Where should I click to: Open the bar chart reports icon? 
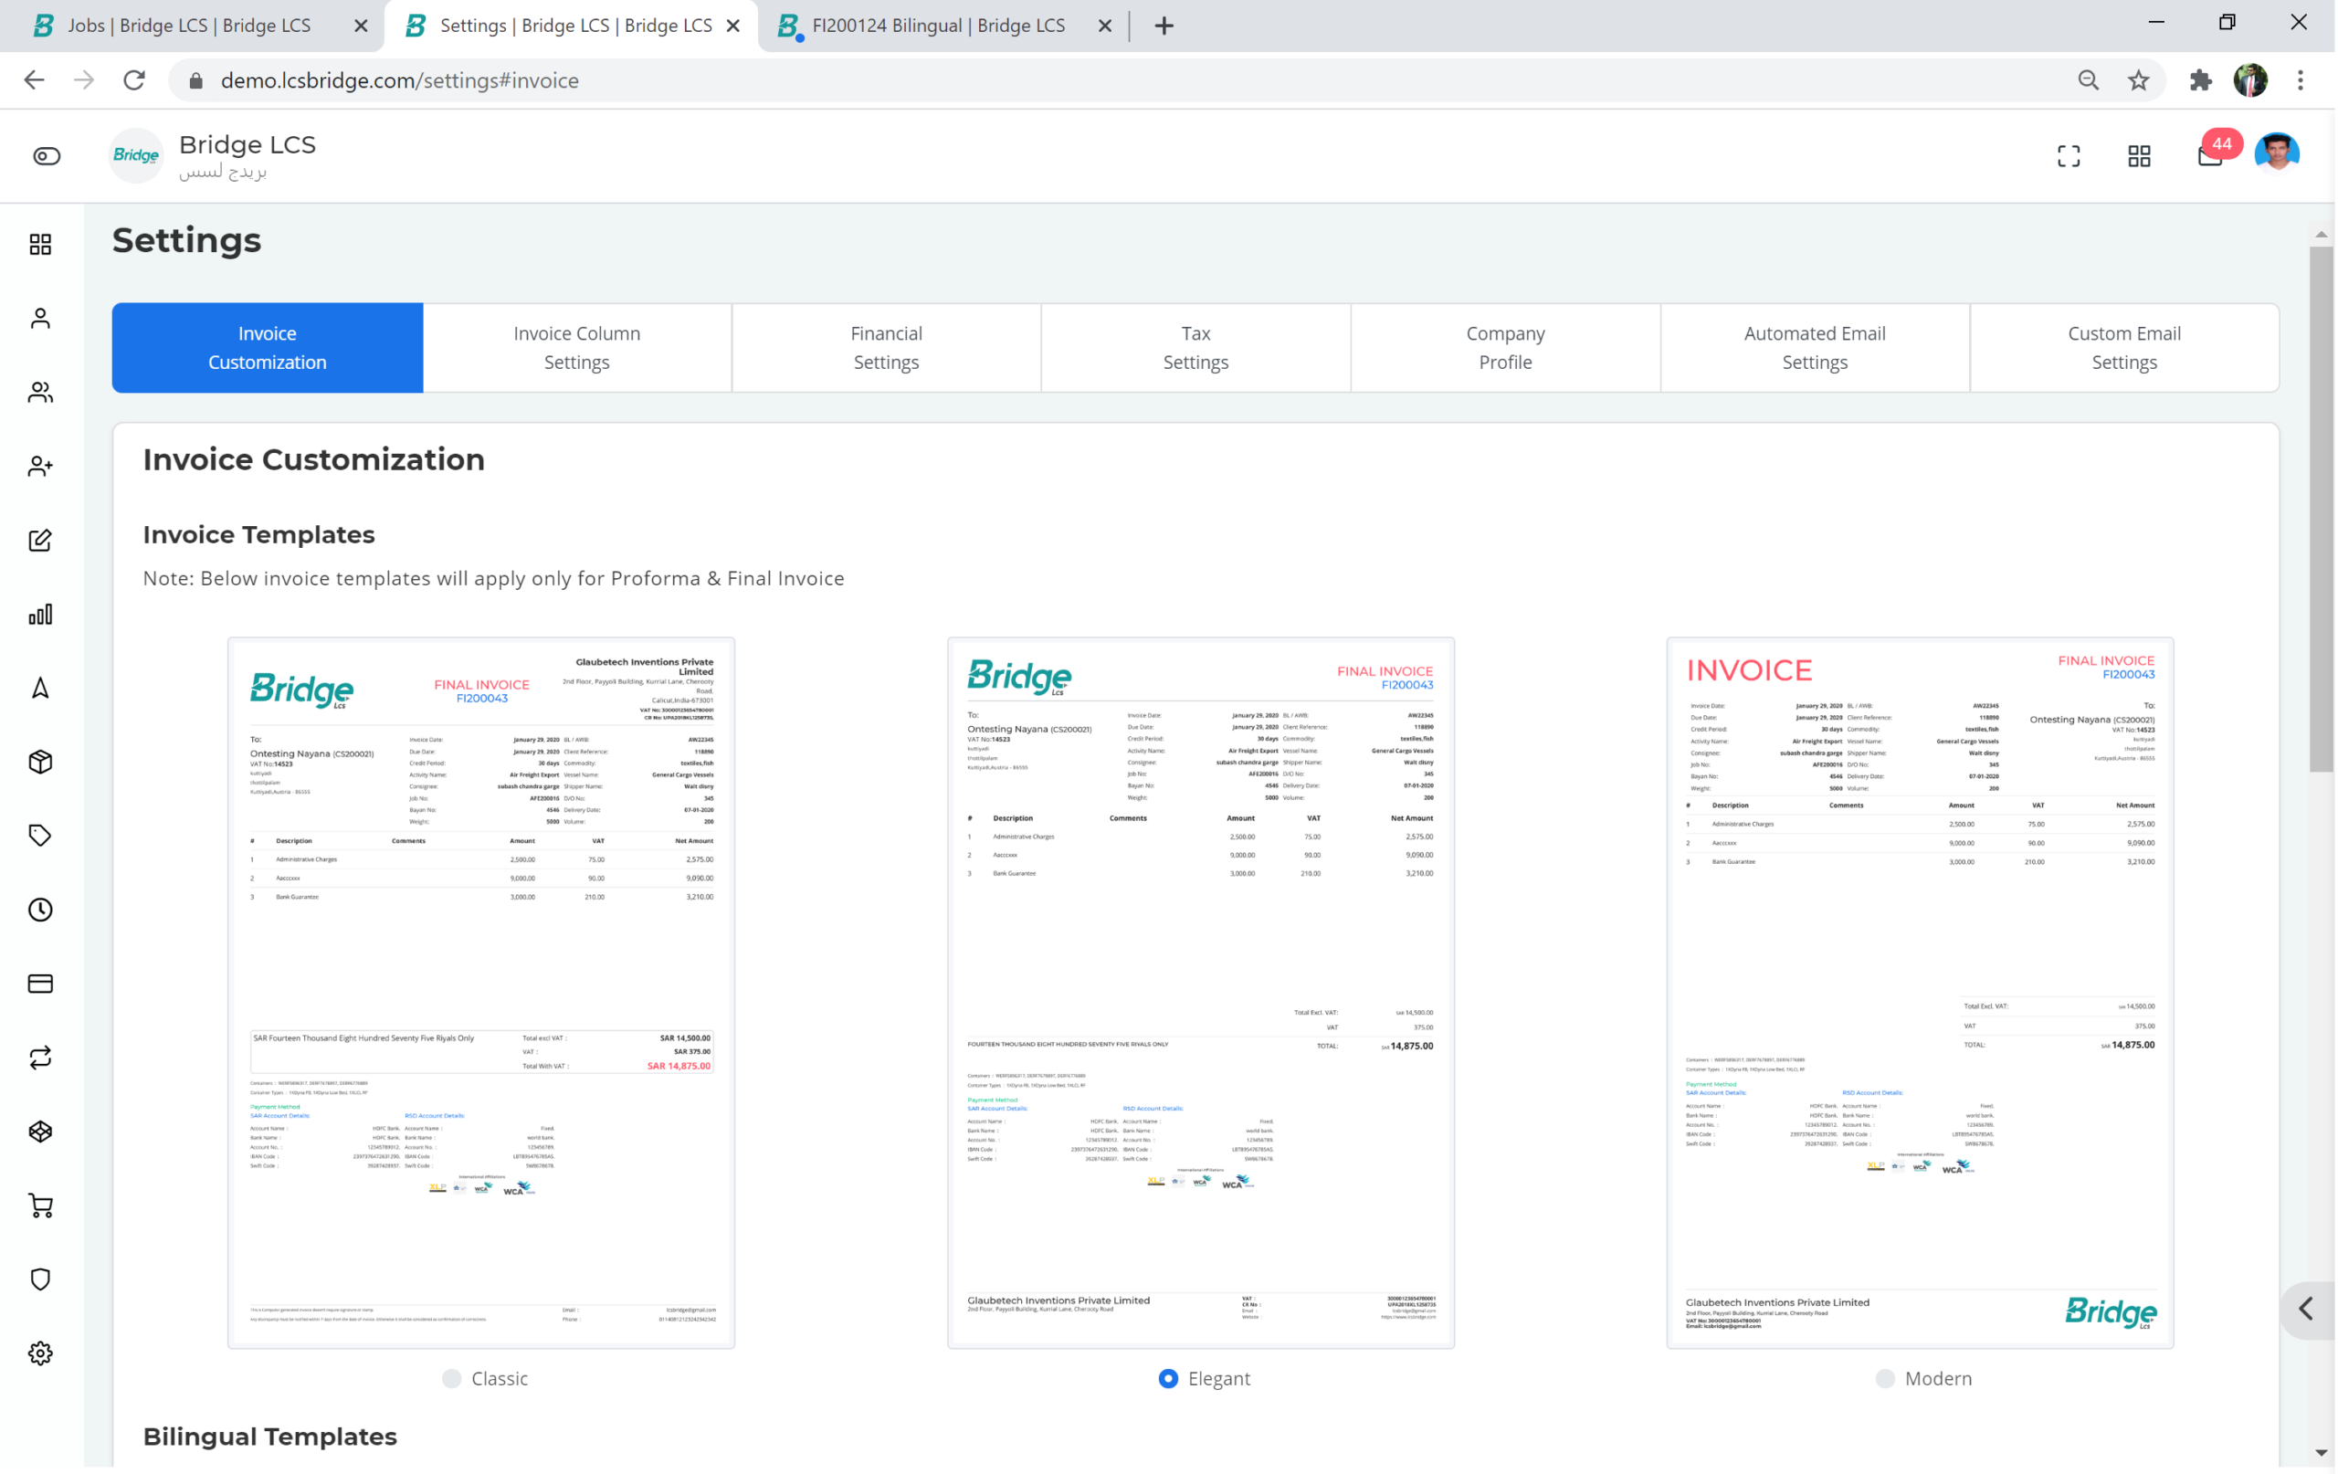click(41, 614)
